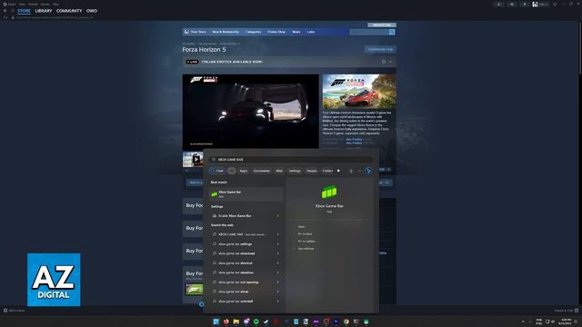Image resolution: width=582 pixels, height=327 pixels.
Task: Expand the 'xbox game bar settings' suggestion chevron
Action: (x=277, y=244)
